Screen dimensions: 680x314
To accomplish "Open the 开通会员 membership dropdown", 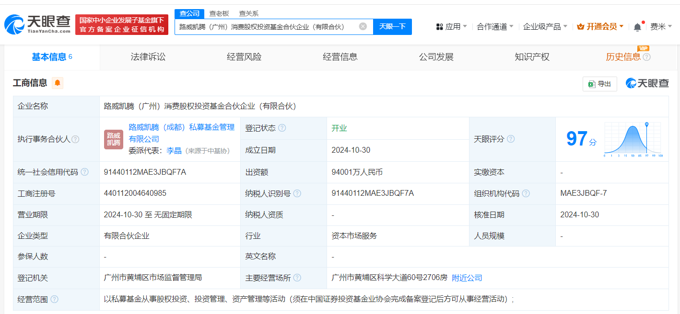I will 600,27.
